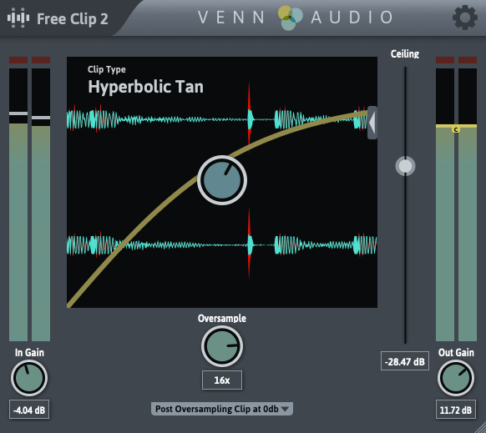Click the -4.04 dB input gain field
The width and height of the screenshot is (486, 433).
coord(29,410)
